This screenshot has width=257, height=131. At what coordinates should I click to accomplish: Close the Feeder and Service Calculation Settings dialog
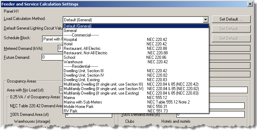[x=250, y=4]
